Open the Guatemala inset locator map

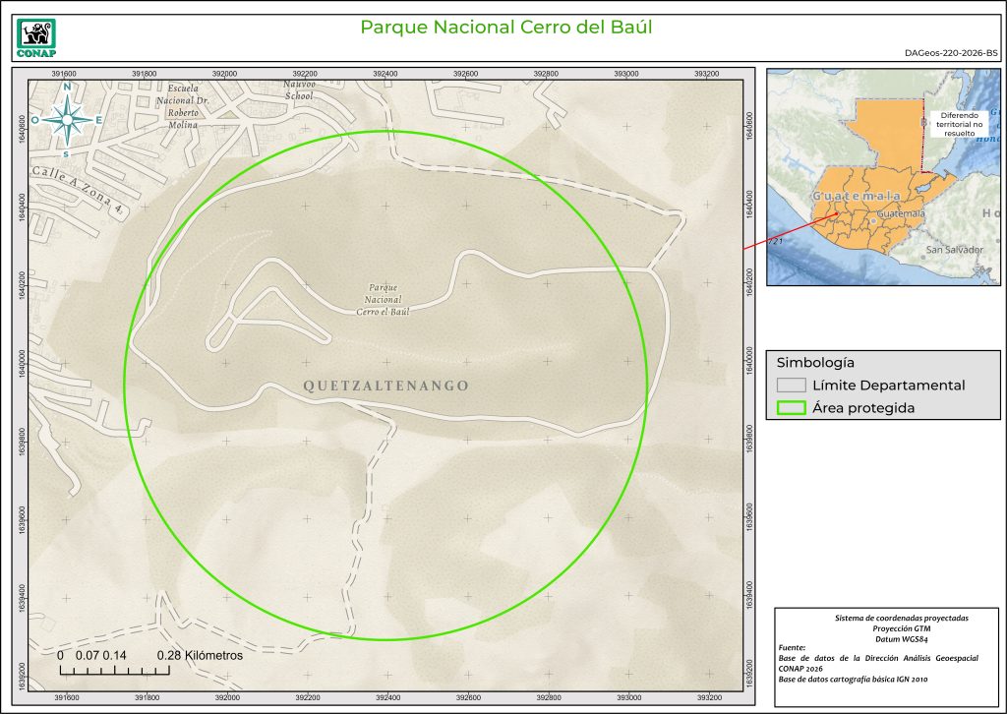click(x=882, y=177)
